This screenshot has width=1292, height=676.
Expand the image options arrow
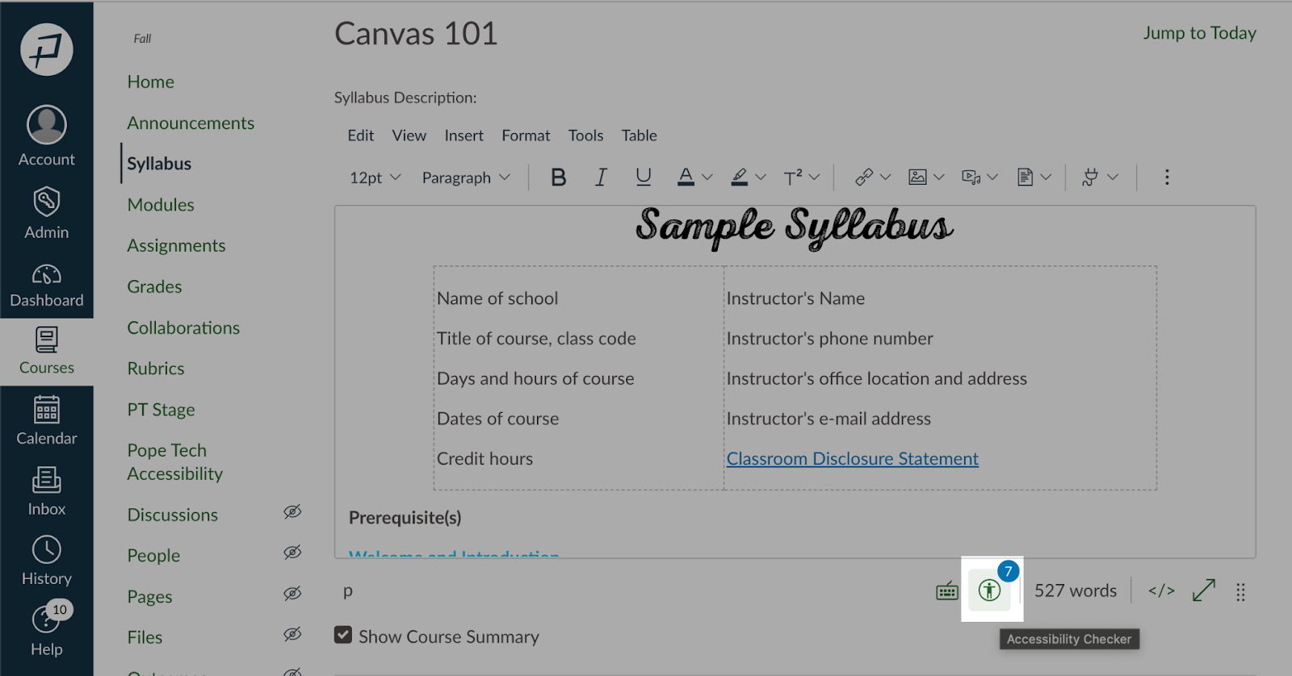(x=938, y=177)
